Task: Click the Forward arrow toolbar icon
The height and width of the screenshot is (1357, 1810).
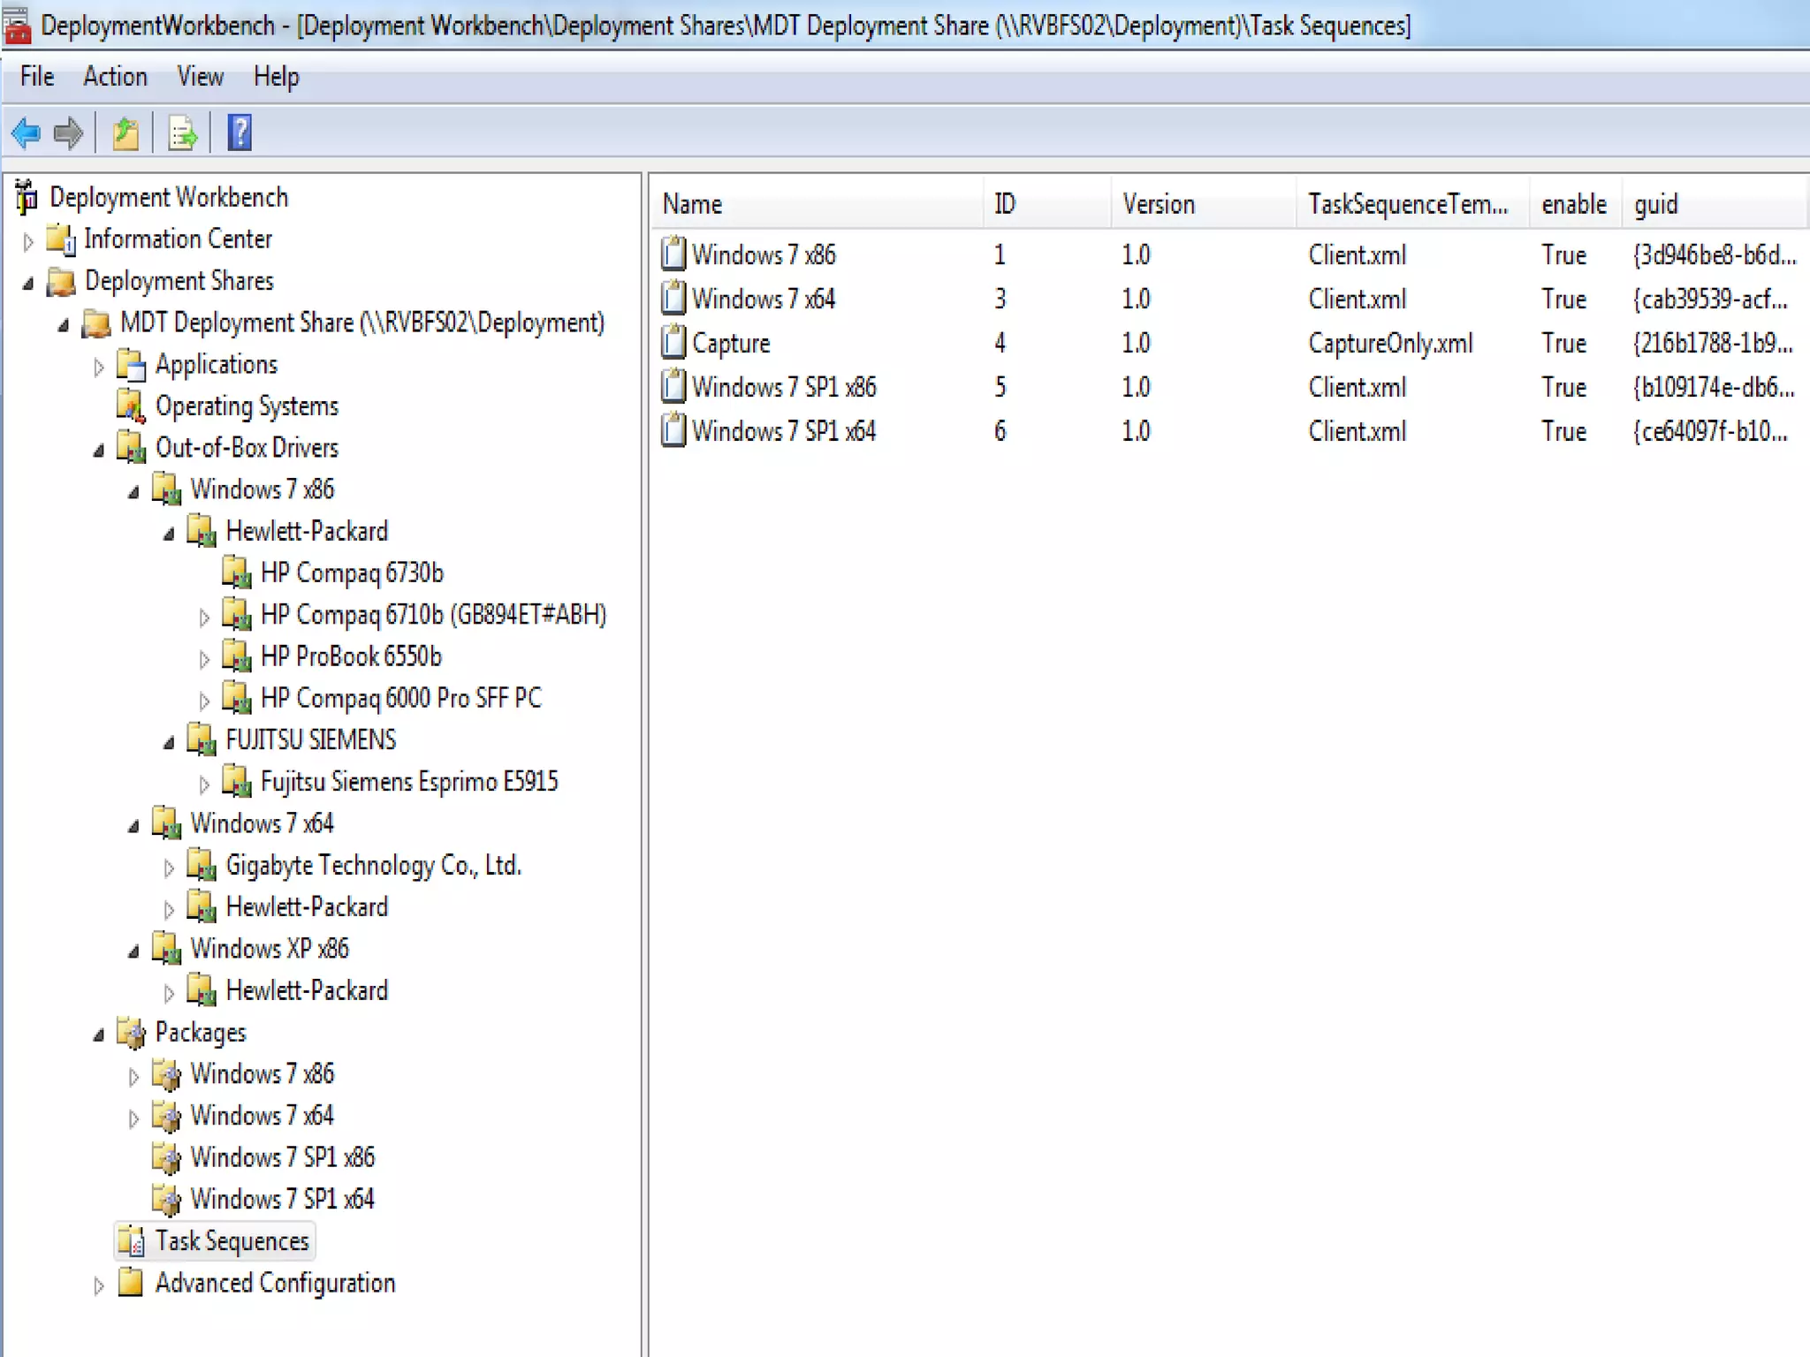Action: (68, 133)
